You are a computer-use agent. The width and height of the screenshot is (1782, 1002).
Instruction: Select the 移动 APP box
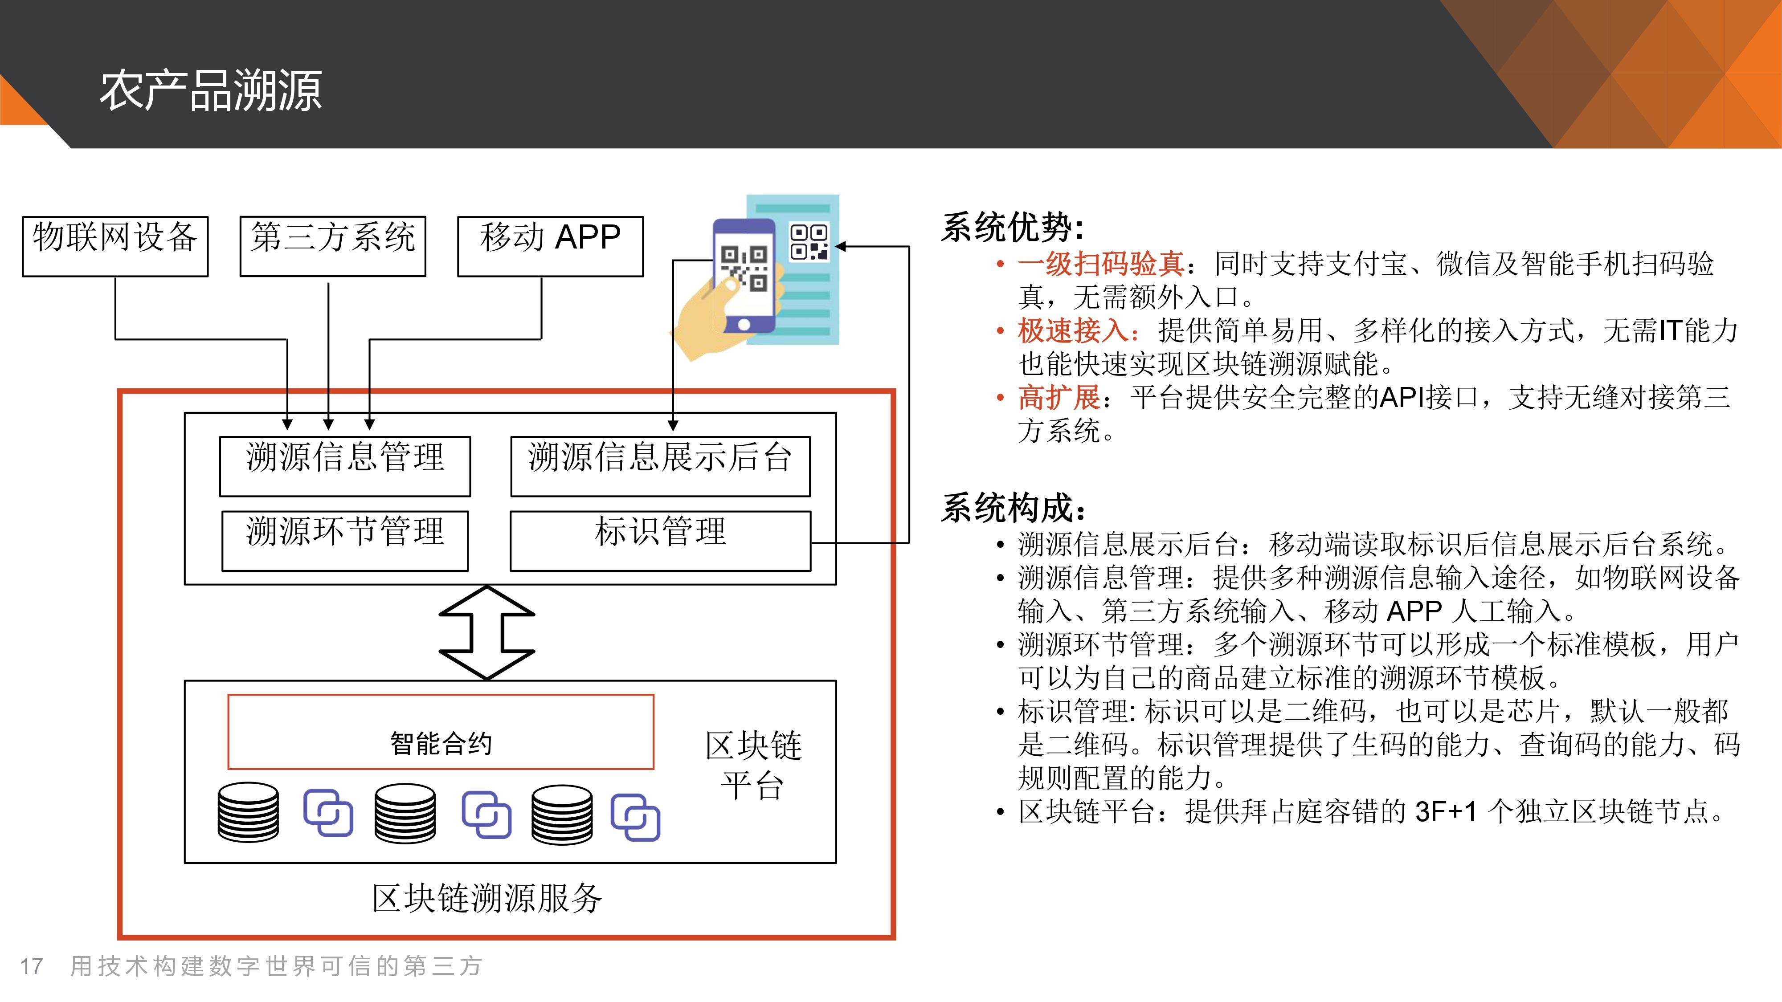pos(551,246)
